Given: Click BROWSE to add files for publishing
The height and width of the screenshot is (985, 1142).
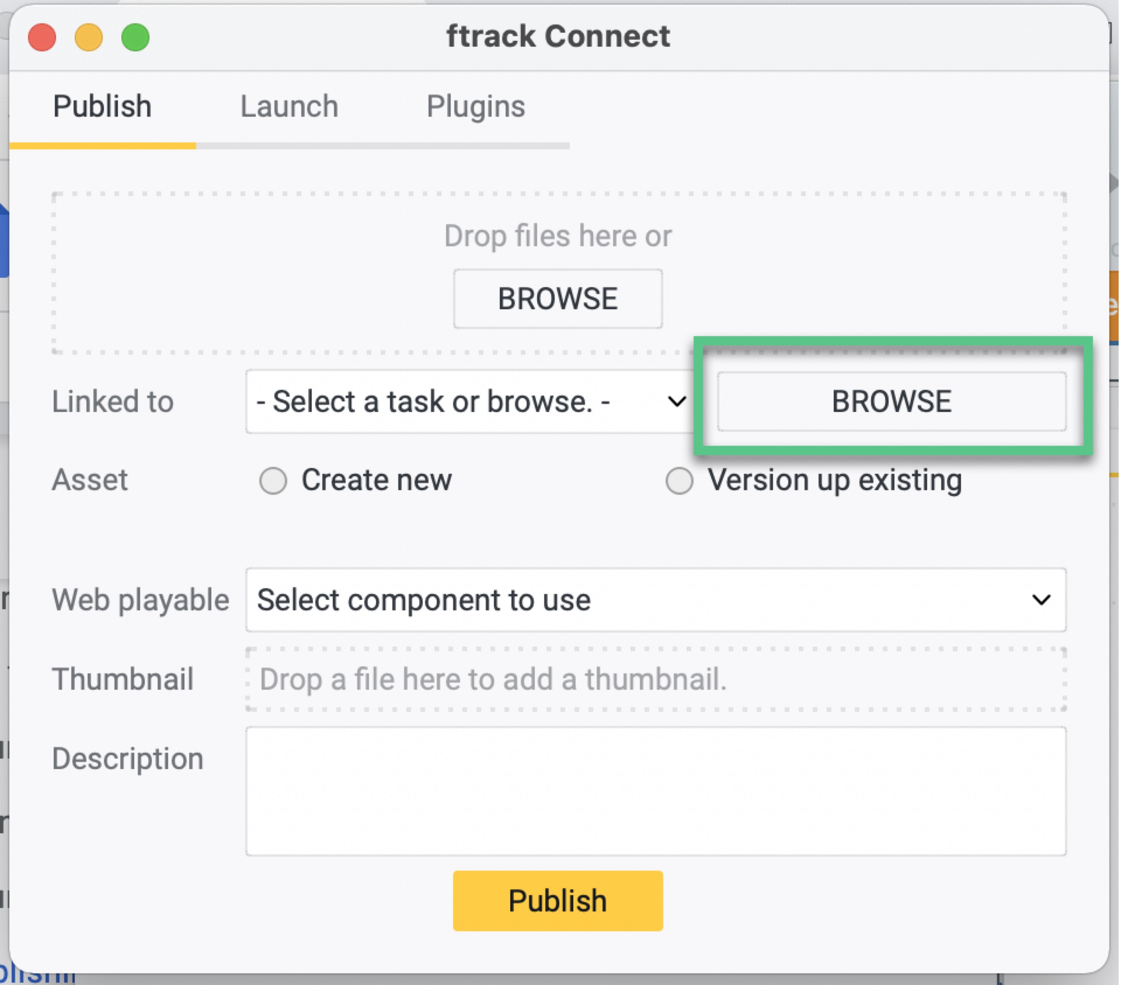Looking at the screenshot, I should tap(556, 298).
